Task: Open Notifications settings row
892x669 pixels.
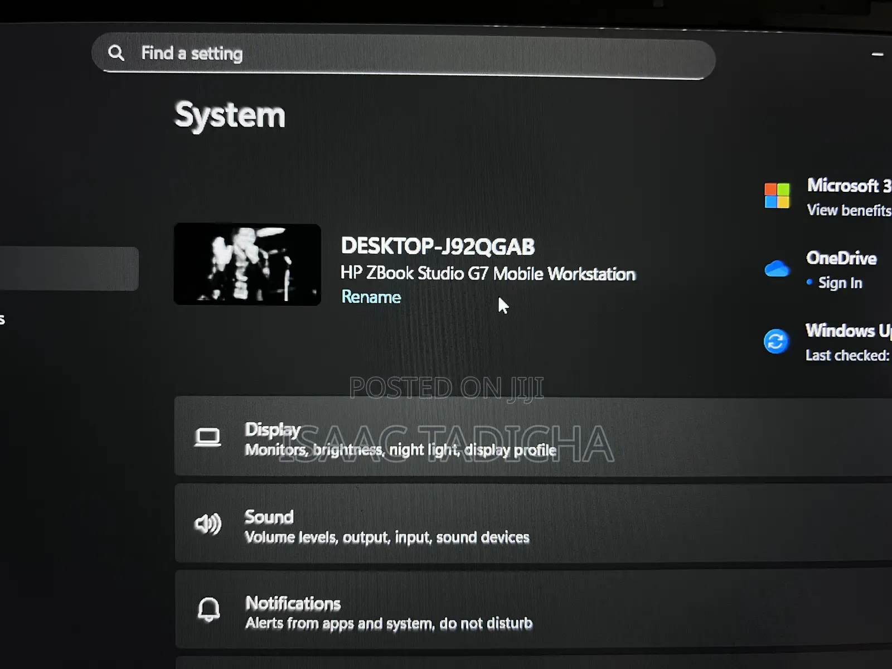Action: [x=533, y=609]
